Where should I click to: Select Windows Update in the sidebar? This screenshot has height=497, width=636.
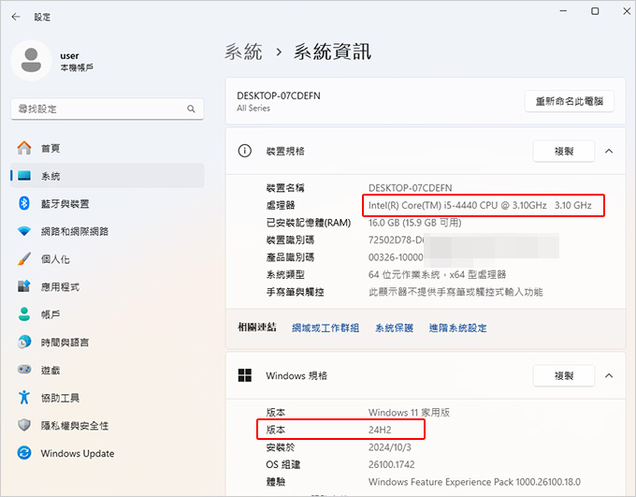coord(108,453)
